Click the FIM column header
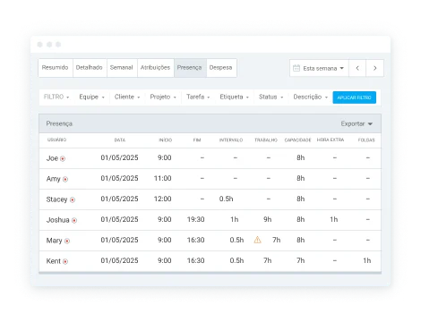 pos(197,140)
